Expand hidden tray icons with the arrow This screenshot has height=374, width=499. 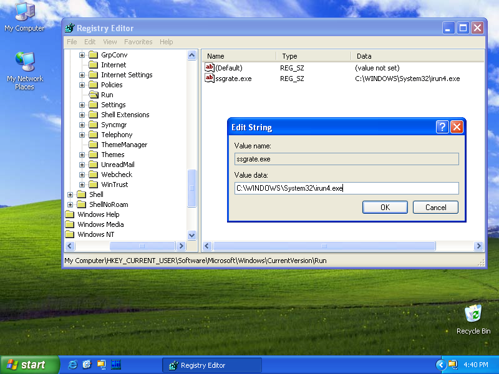441,365
